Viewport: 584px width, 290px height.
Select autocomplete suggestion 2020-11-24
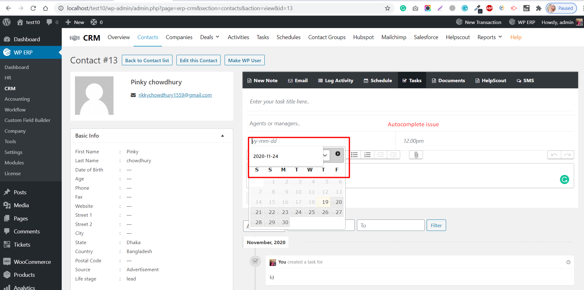pyautogui.click(x=286, y=156)
